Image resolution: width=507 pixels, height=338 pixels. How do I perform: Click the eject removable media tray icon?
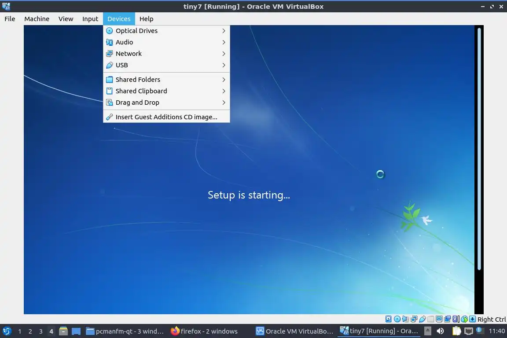click(x=427, y=331)
